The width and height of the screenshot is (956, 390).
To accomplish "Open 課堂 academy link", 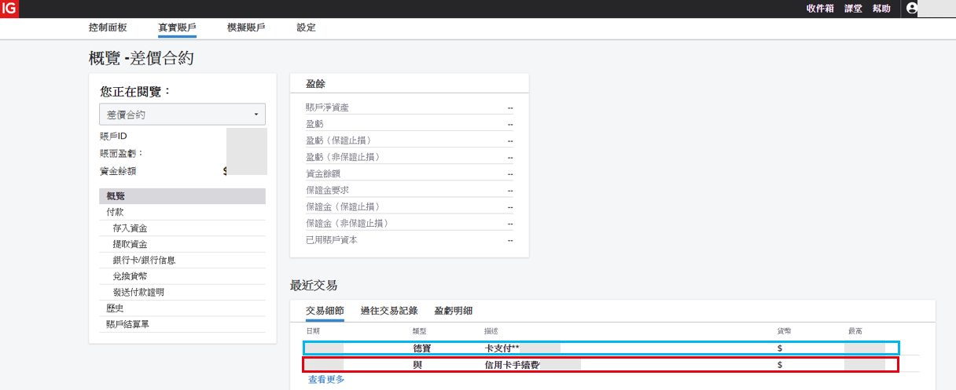I will click(853, 9).
